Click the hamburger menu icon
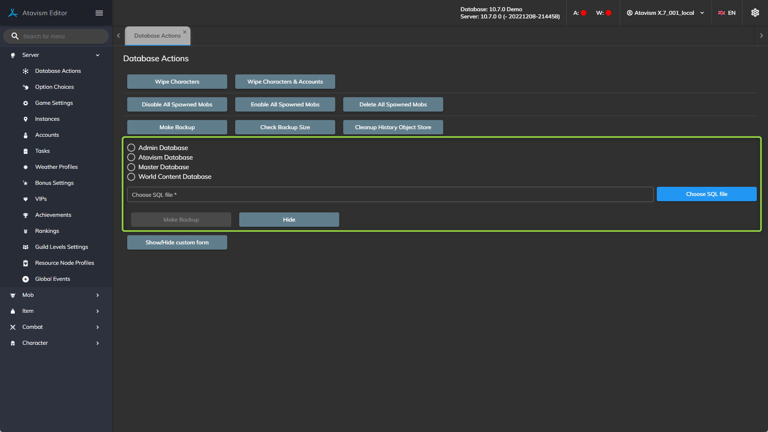 pyautogui.click(x=99, y=13)
